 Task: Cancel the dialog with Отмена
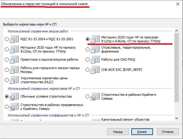[x=167, y=131]
